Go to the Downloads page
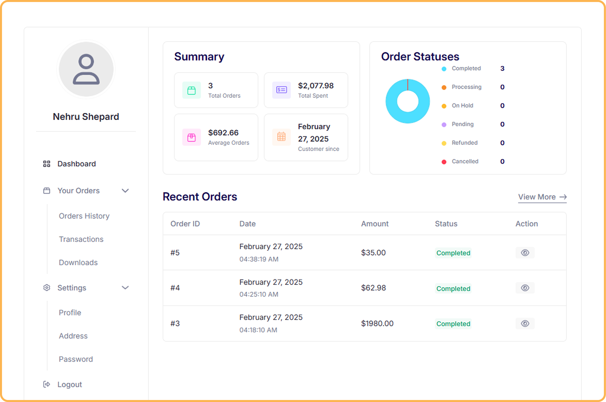606x402 pixels. pos(78,262)
